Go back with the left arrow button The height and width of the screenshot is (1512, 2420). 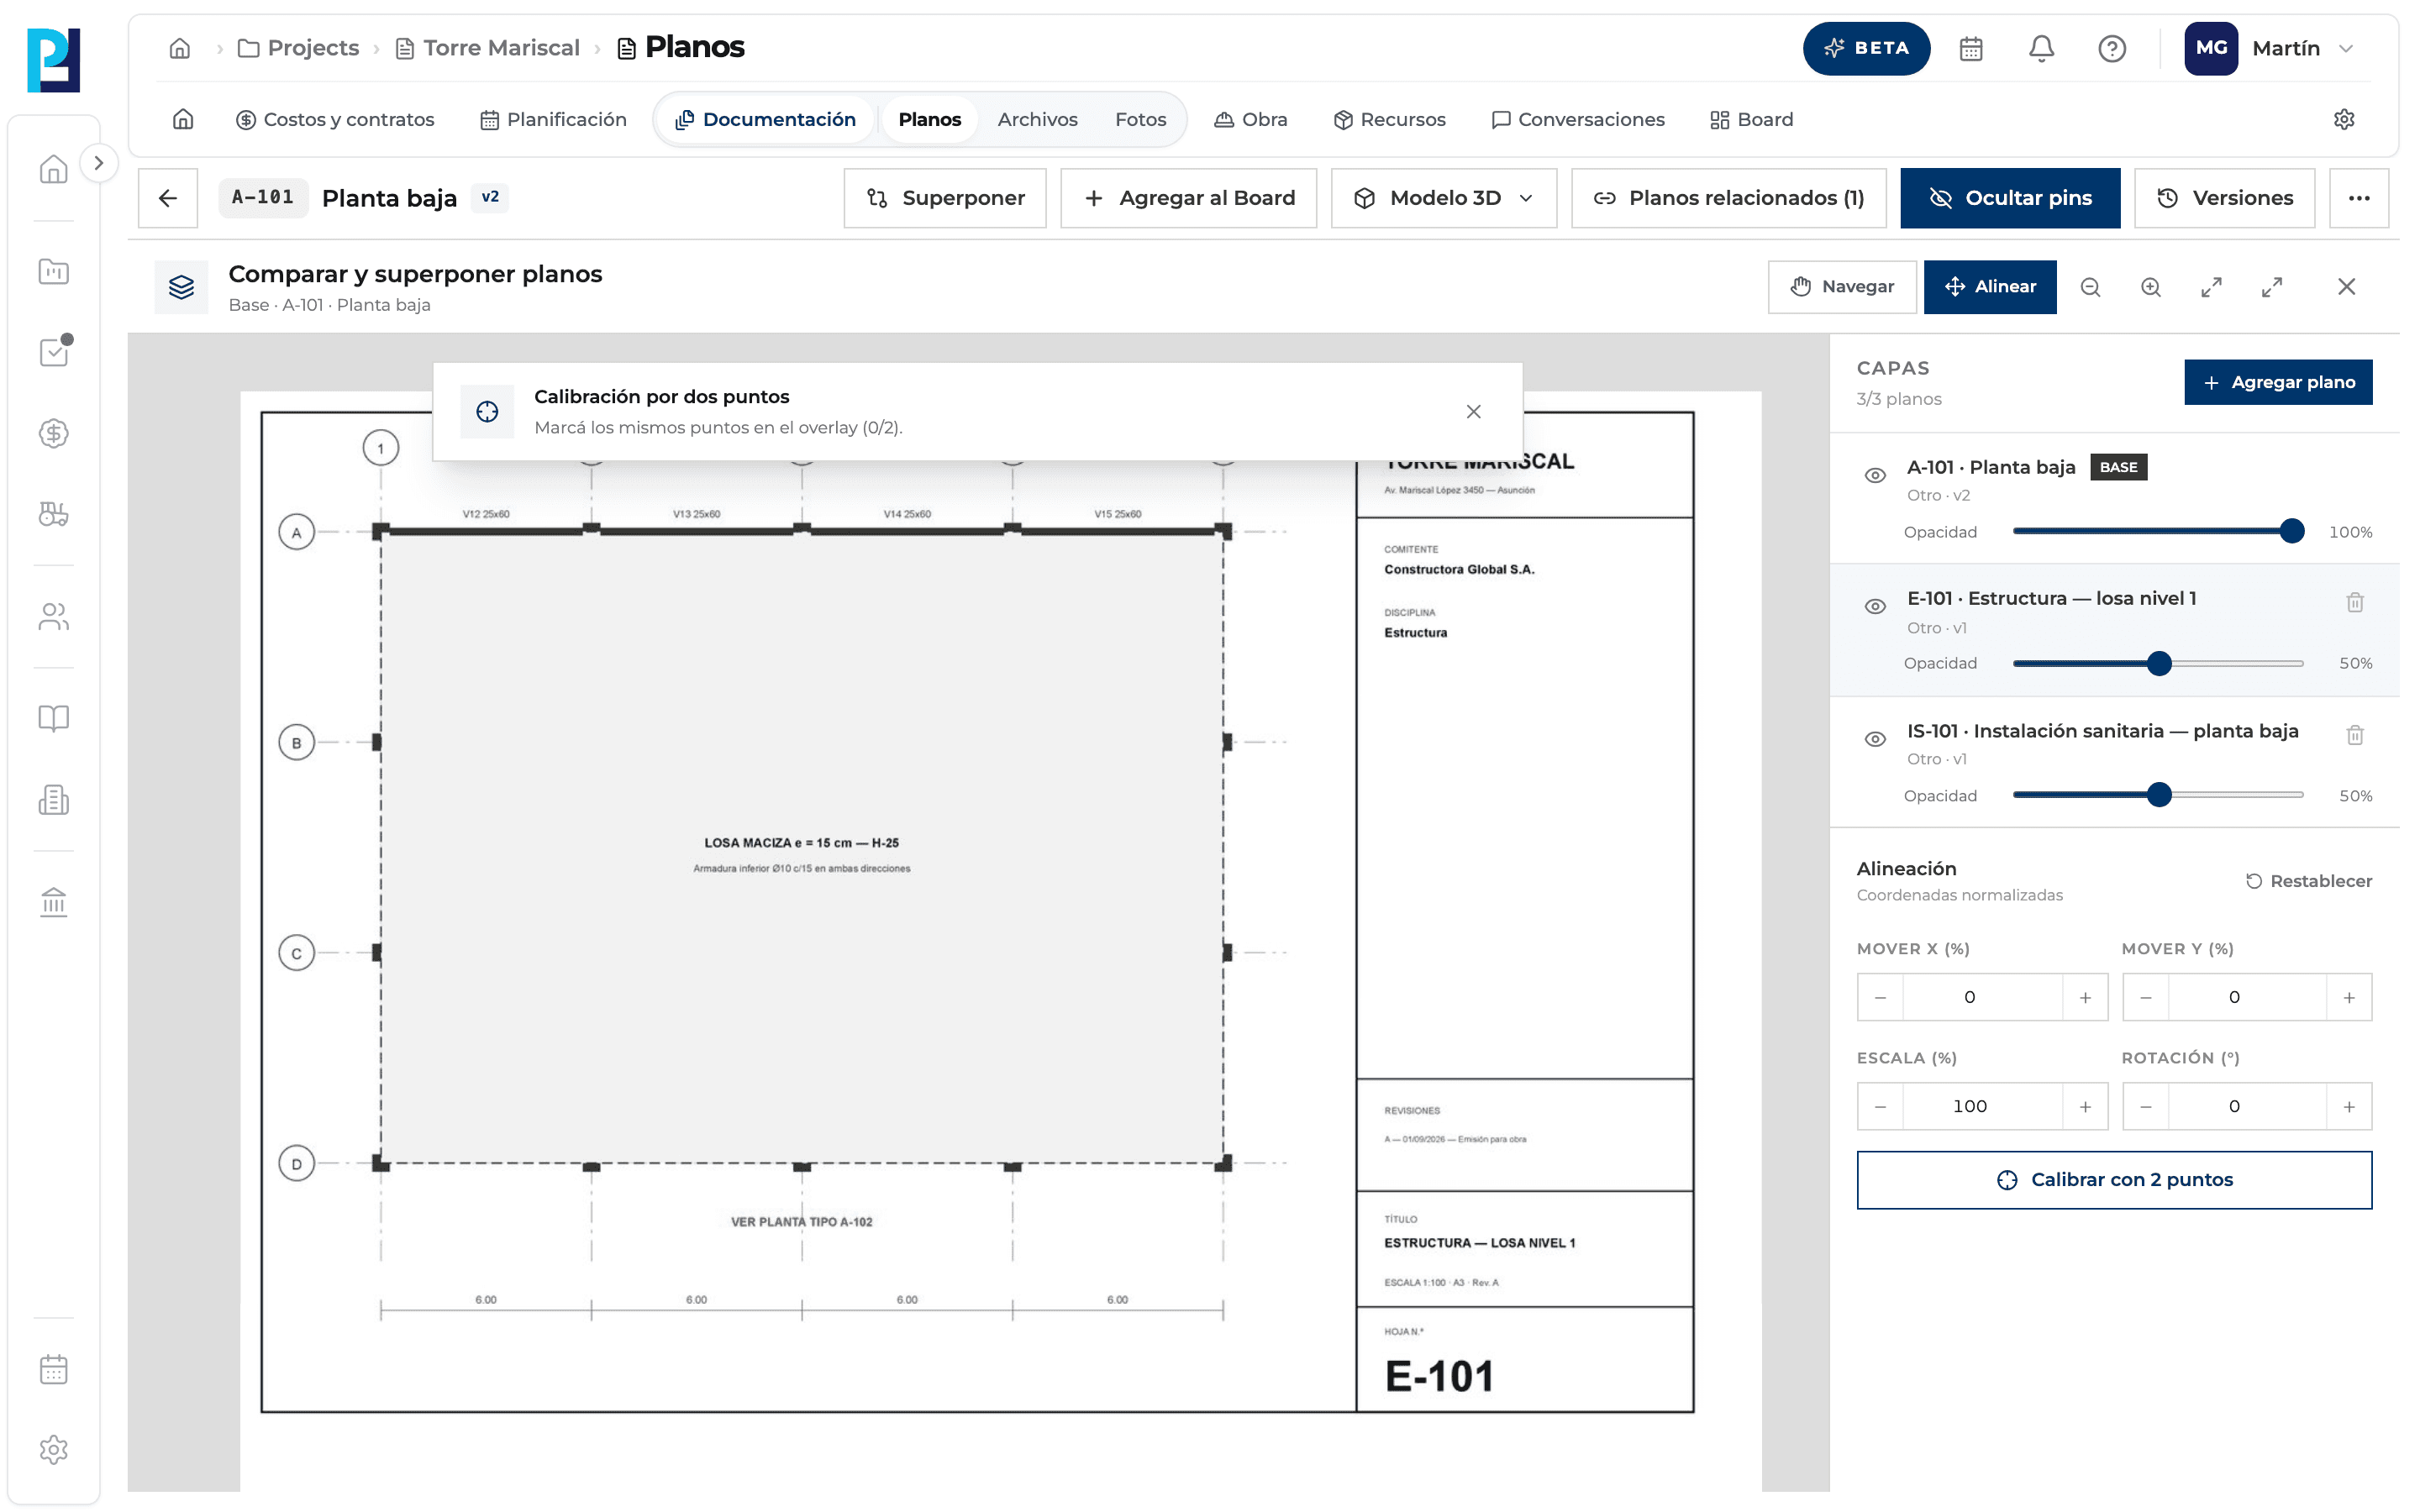(x=168, y=198)
